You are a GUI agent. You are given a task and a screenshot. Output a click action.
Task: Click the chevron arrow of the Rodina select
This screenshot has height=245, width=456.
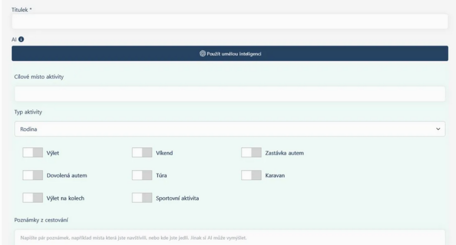(439, 130)
